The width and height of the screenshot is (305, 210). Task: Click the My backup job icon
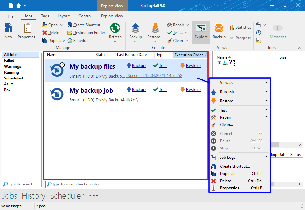point(57,94)
